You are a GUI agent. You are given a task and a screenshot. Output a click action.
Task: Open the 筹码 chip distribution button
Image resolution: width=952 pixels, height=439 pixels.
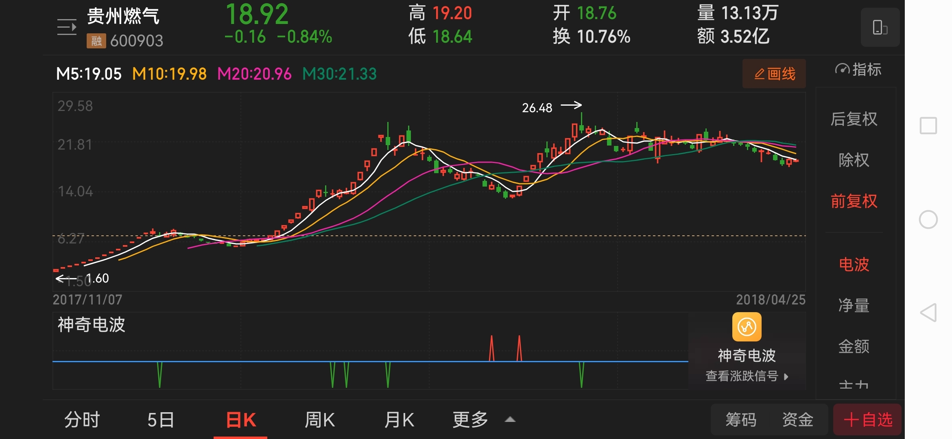click(741, 419)
